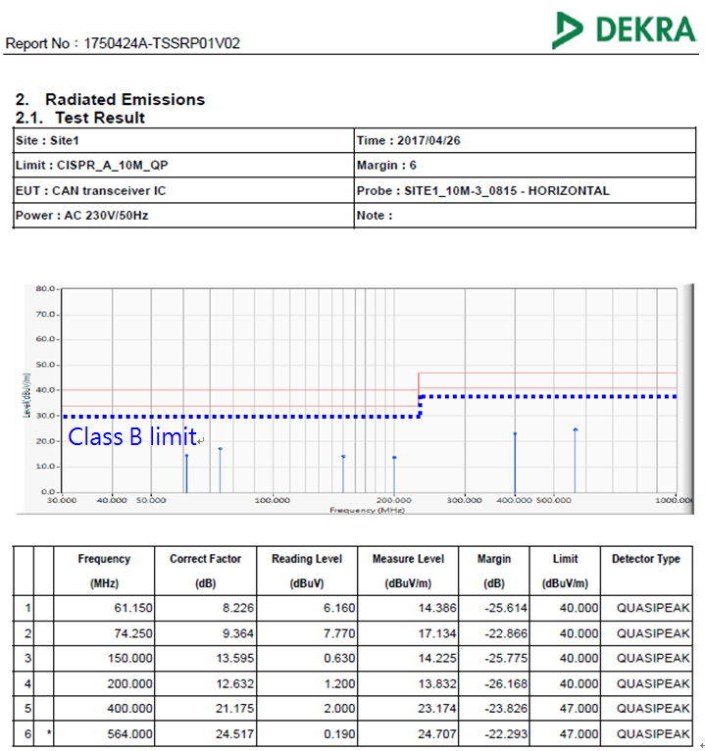Image resolution: width=705 pixels, height=751 pixels.
Task: Click the asterisk marker in row 6
Action: pos(49,733)
